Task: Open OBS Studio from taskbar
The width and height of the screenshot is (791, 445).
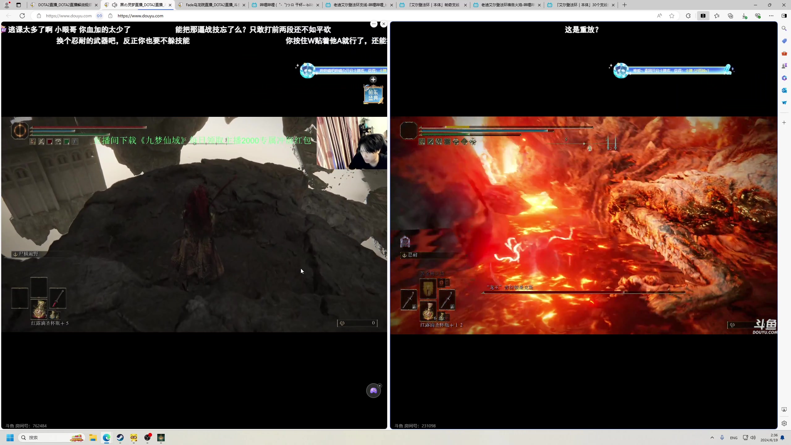Action: pyautogui.click(x=147, y=438)
